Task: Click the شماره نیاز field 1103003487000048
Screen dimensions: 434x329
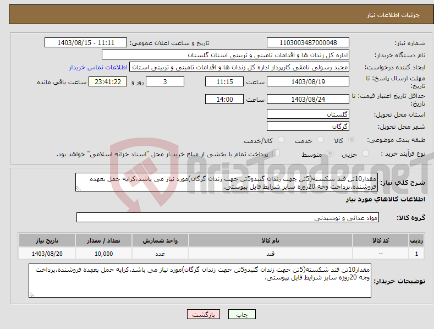Action: click(x=308, y=43)
